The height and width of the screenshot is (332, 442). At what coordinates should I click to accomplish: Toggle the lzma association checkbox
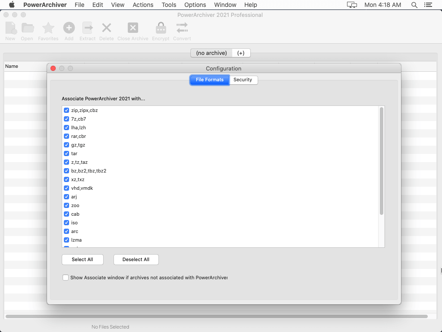(66, 240)
